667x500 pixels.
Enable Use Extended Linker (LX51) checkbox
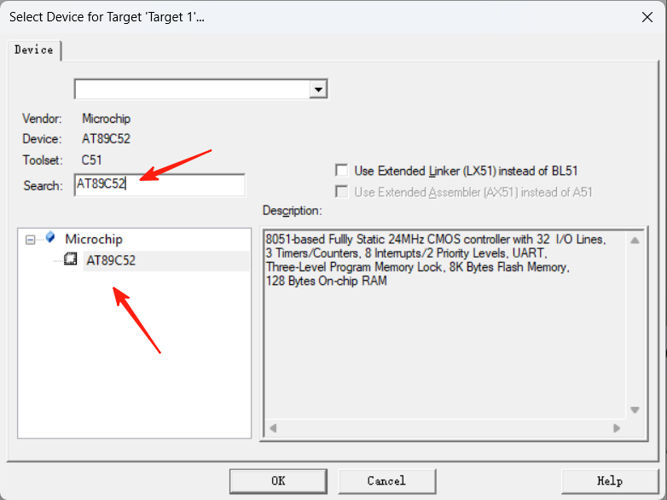(x=341, y=171)
